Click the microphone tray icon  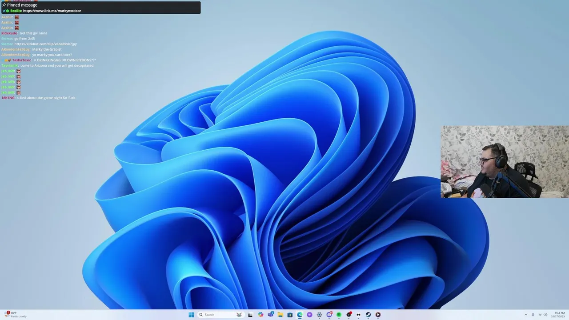click(x=533, y=315)
